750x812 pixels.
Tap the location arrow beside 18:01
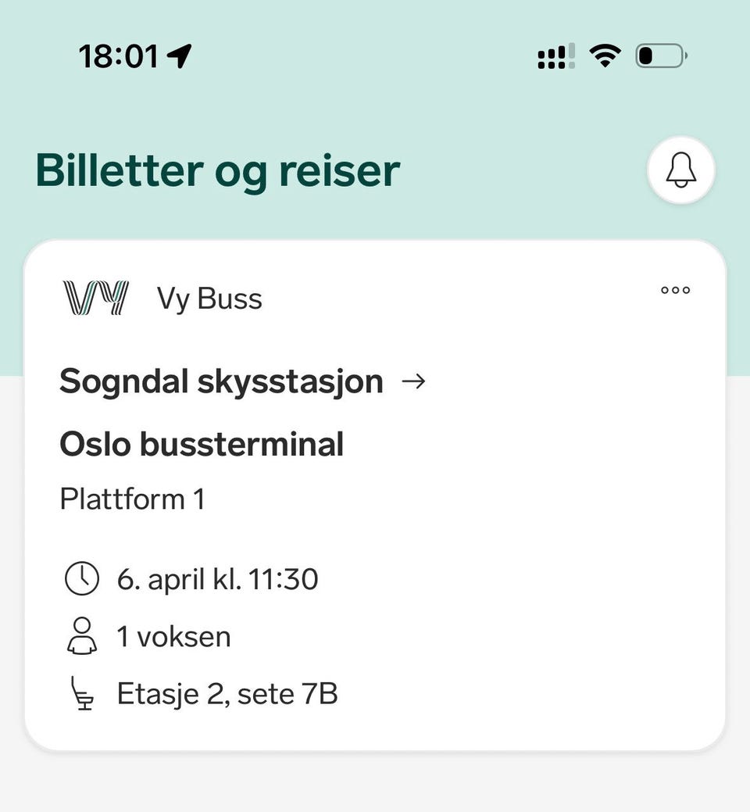click(179, 55)
